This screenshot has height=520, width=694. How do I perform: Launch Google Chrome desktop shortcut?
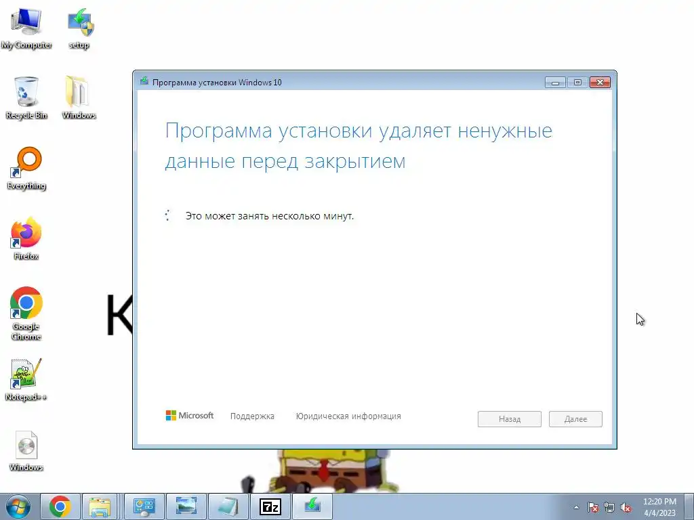tap(26, 313)
